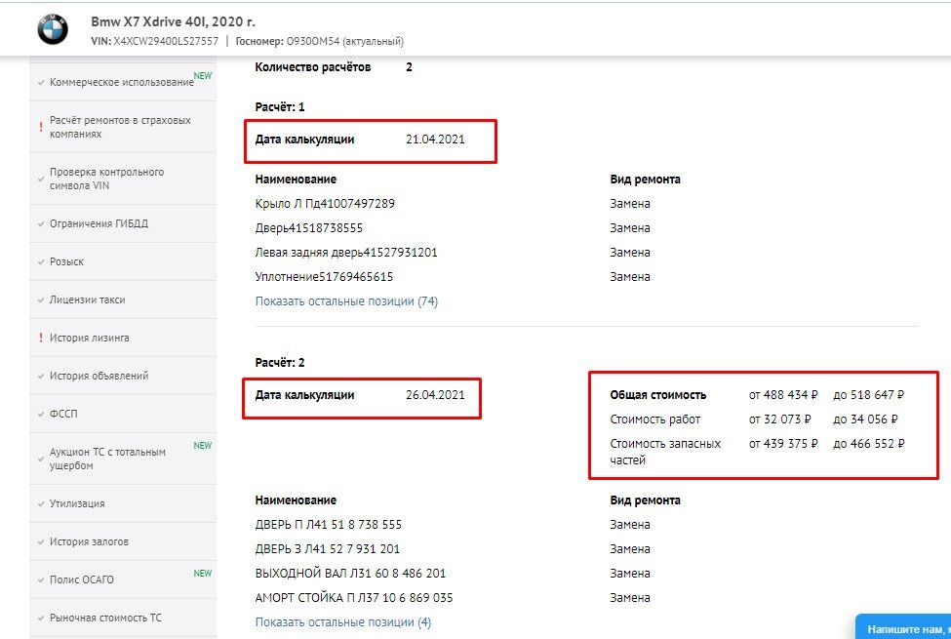Click NEW badge next to Коммерческое использование

pos(203,75)
